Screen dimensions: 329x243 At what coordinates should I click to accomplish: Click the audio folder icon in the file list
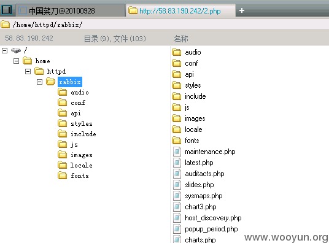pos(176,52)
